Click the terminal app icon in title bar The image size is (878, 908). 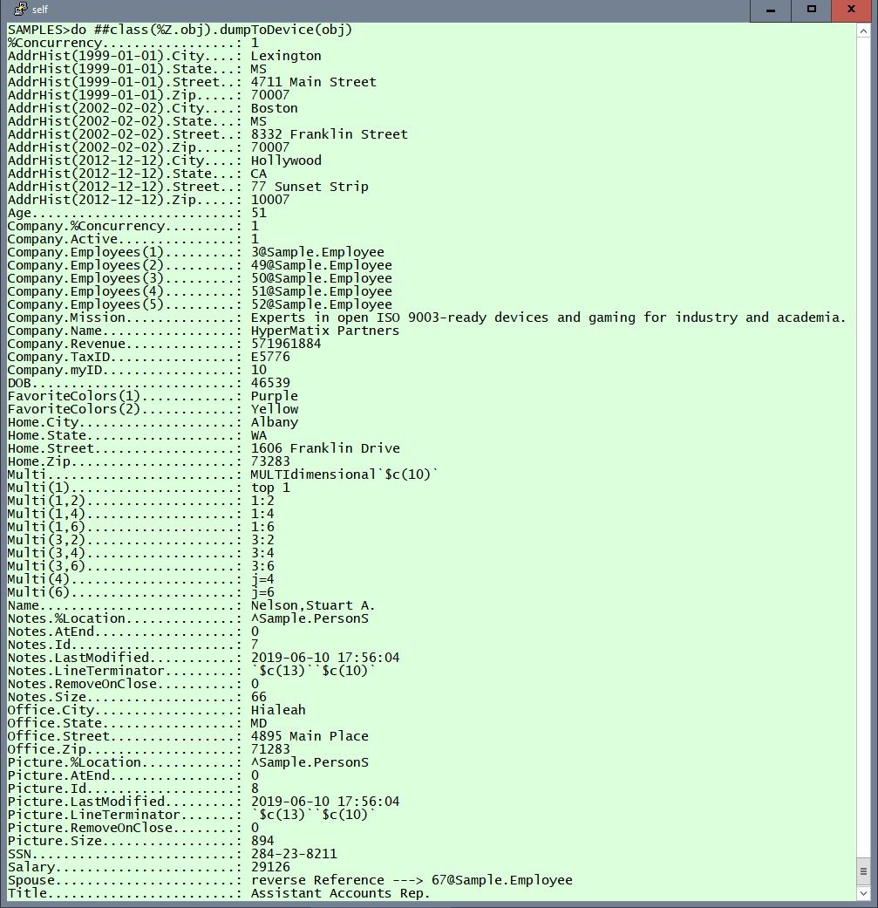[x=20, y=10]
